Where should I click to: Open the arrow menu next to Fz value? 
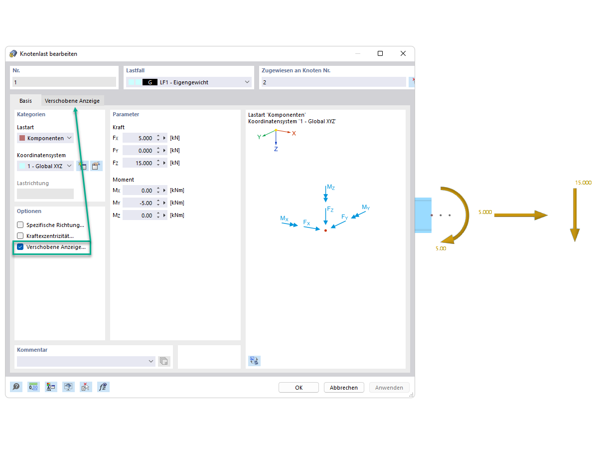165,163
